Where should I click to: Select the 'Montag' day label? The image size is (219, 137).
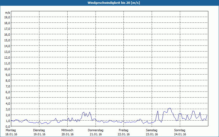click(x=11, y=130)
